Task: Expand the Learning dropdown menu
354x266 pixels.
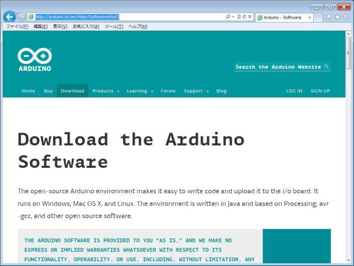Action: coord(140,91)
